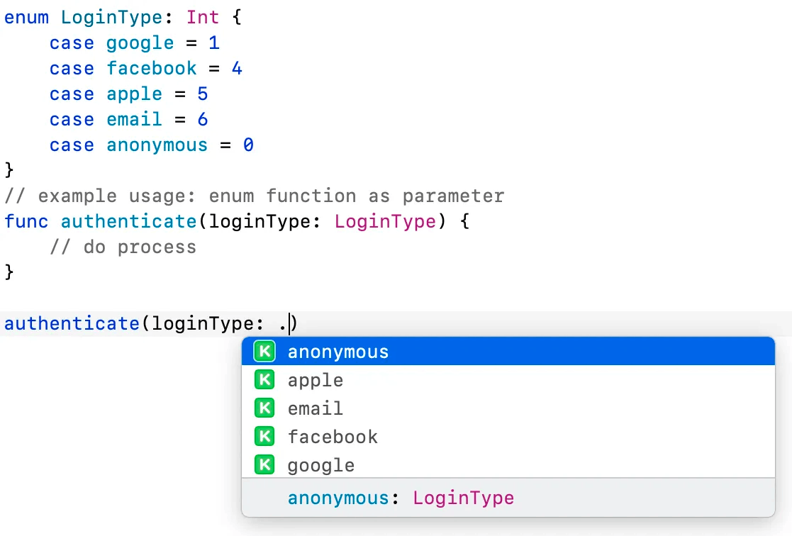The width and height of the screenshot is (792, 536).
Task: Click the K icon next to email
Action: pyautogui.click(x=264, y=408)
